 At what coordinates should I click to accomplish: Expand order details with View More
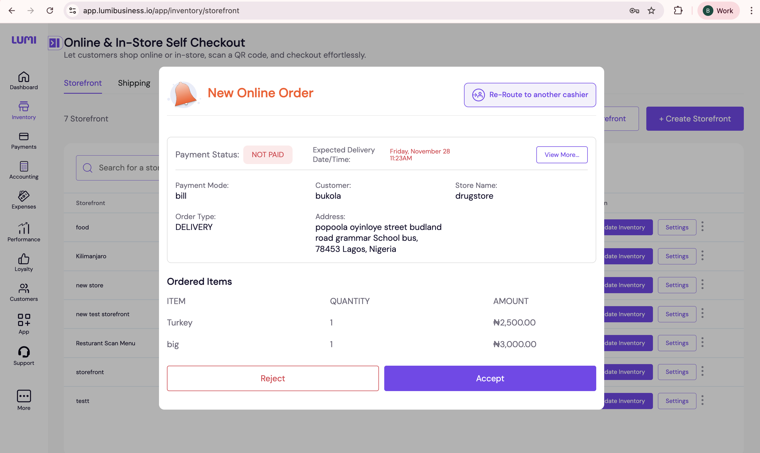[562, 155]
